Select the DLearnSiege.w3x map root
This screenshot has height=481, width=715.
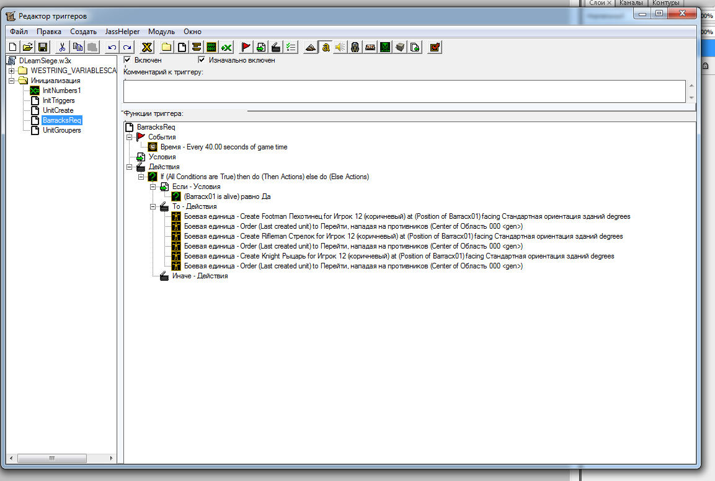coord(45,61)
